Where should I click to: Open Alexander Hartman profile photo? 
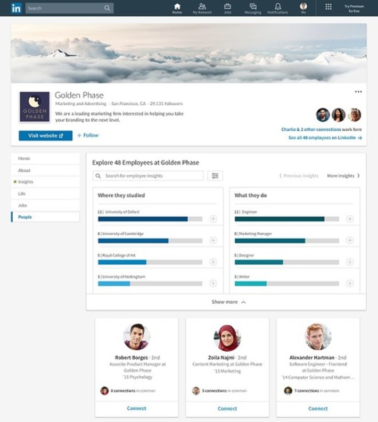(318, 336)
